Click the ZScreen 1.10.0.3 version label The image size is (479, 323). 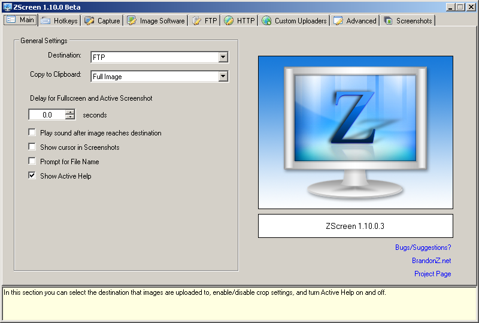click(356, 226)
